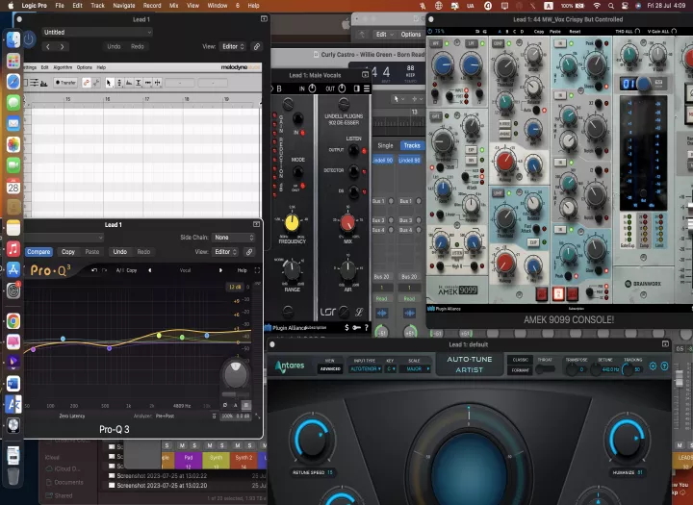Viewport: 693px width, 505px height.
Task: Open the Track menu in the menu bar
Action: 97,6
